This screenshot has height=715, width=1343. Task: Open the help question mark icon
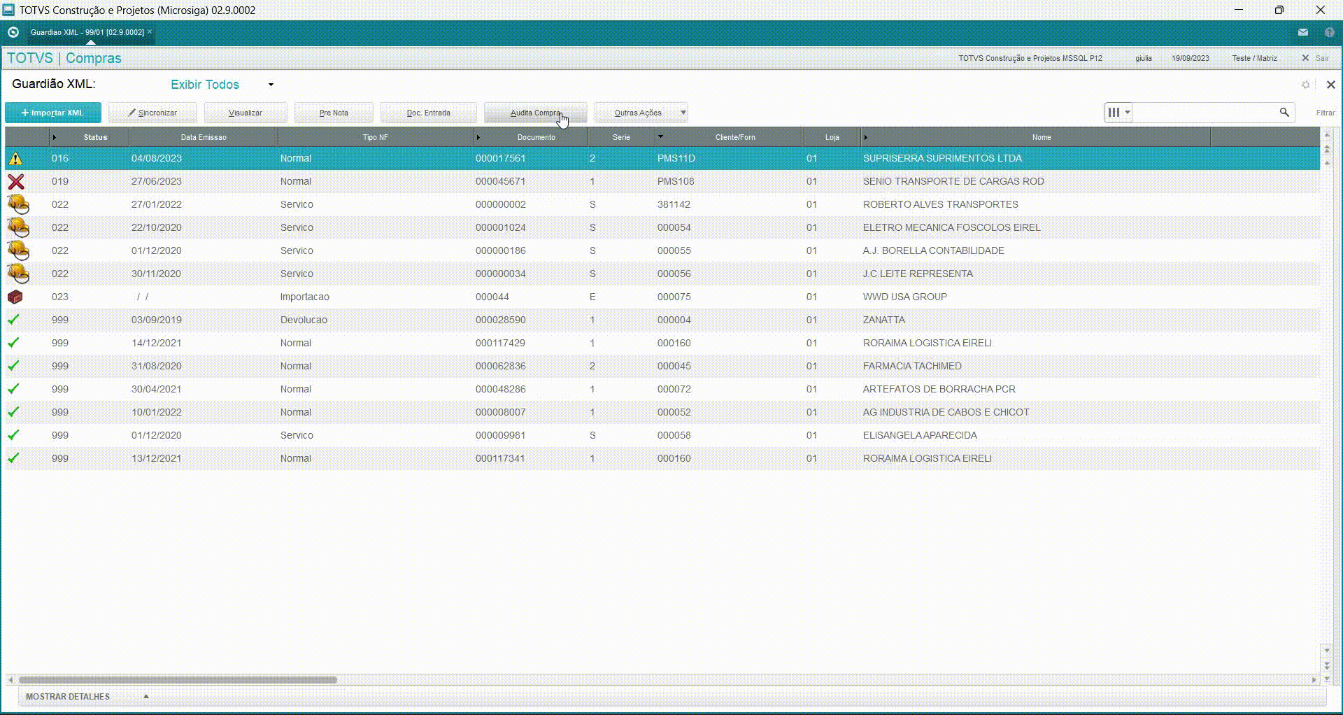[x=1330, y=32]
